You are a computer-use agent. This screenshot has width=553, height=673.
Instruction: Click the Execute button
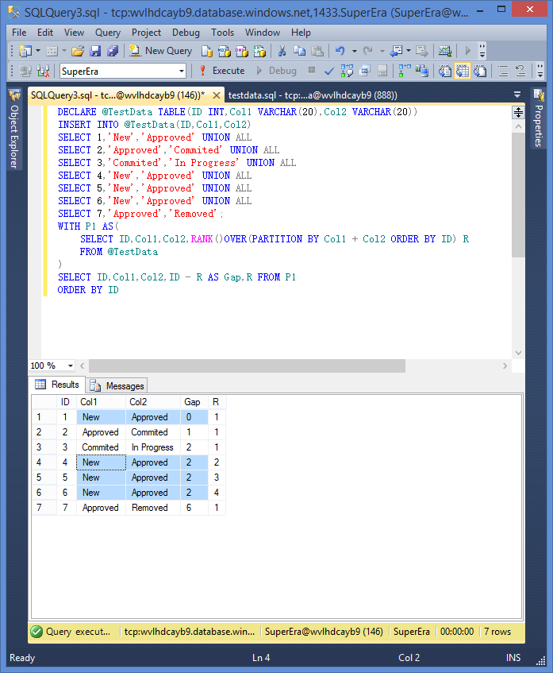221,71
